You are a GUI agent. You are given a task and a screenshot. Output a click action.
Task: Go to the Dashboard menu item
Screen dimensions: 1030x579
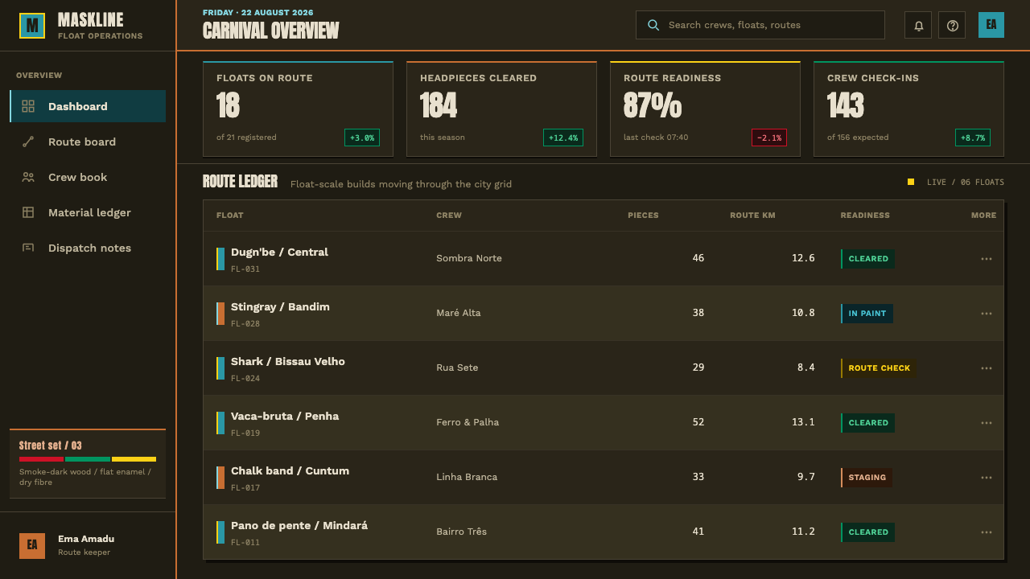pos(88,106)
